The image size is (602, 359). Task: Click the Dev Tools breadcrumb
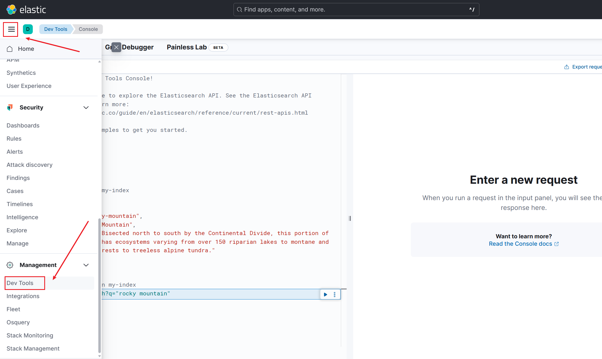point(56,29)
